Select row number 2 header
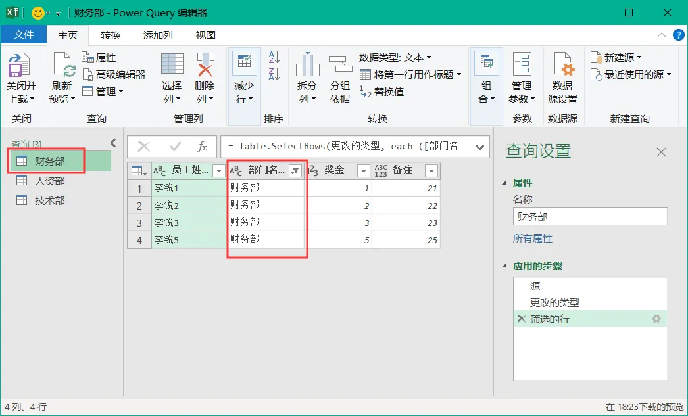The image size is (688, 416). [139, 206]
